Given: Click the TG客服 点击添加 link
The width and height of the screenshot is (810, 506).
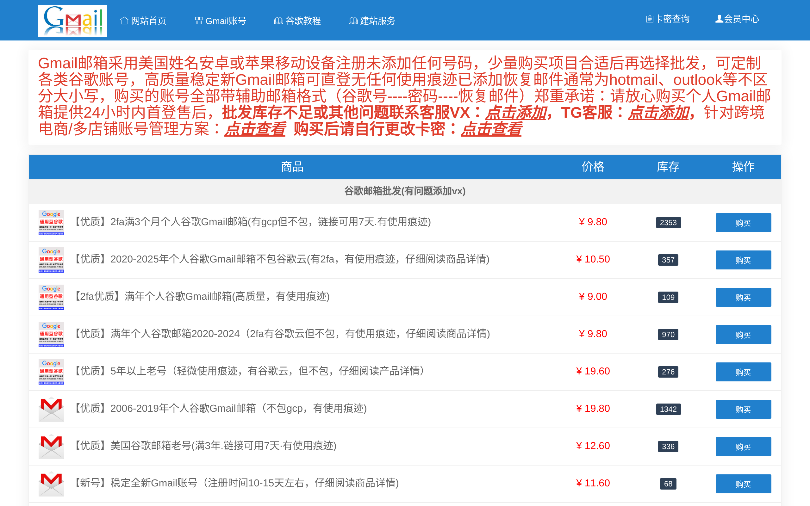Looking at the screenshot, I should (x=658, y=113).
